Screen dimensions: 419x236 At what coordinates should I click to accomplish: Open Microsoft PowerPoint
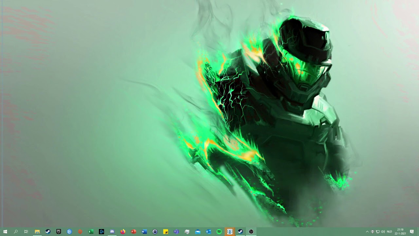[134, 232]
